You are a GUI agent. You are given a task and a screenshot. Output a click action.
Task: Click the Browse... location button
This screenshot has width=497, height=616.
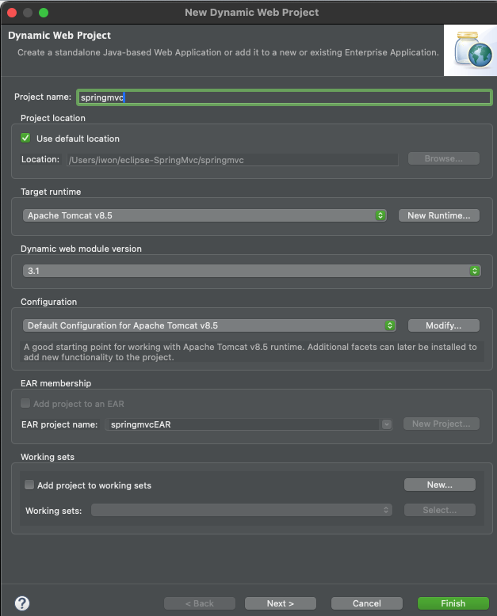(444, 158)
